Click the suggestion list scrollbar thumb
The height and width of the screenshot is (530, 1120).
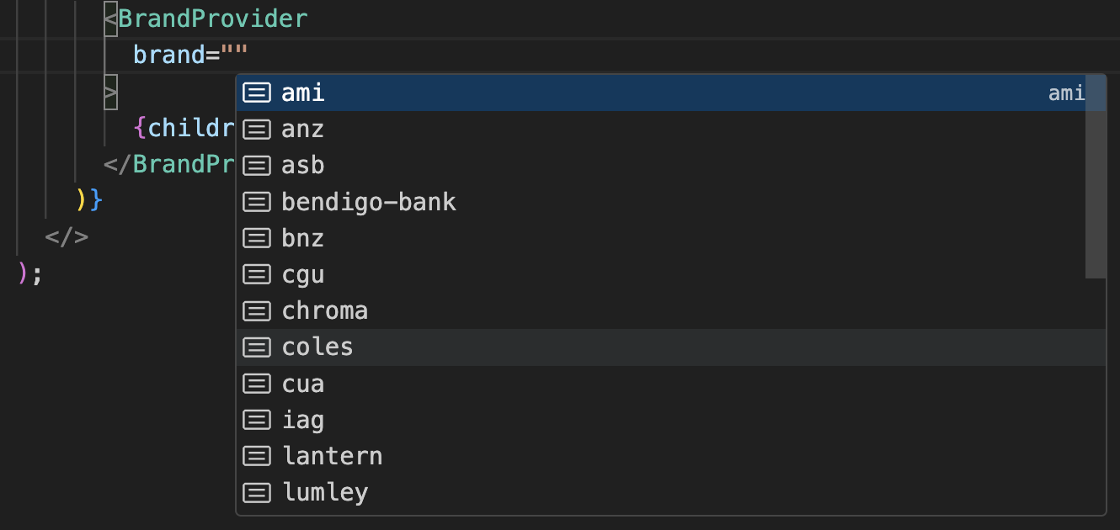click(x=1095, y=177)
